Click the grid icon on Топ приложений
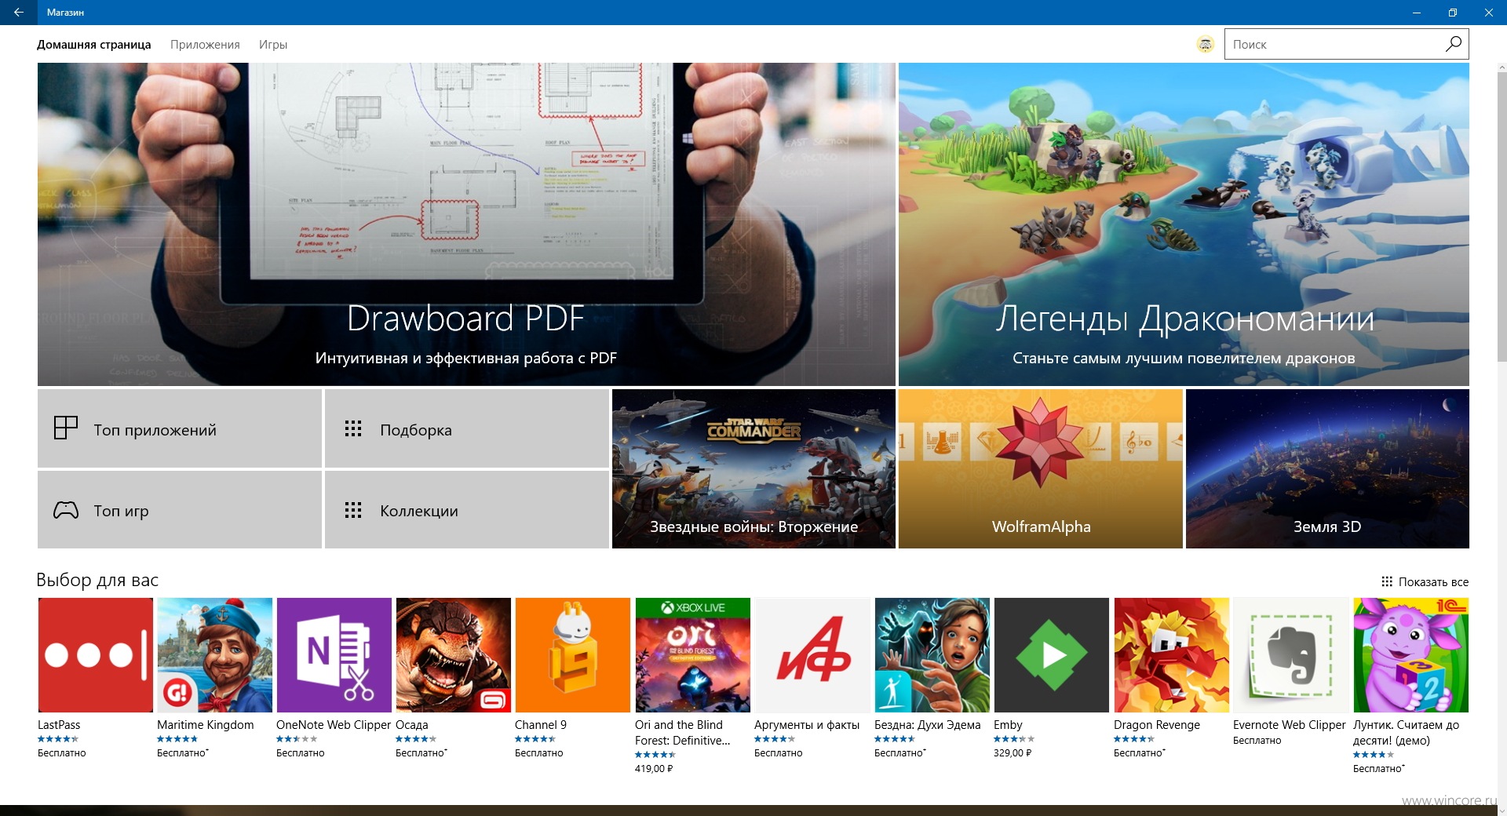This screenshot has height=816, width=1507. [x=66, y=428]
